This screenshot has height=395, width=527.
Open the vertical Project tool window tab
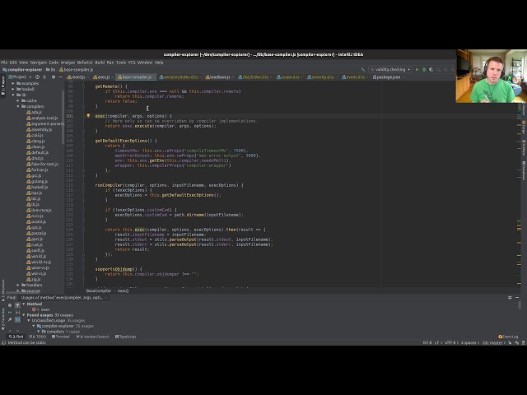click(3, 86)
